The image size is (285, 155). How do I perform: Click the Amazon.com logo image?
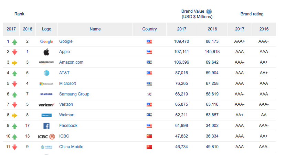(46, 63)
